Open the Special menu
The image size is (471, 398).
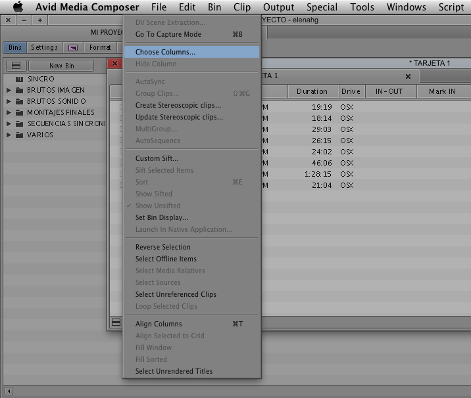coord(322,7)
